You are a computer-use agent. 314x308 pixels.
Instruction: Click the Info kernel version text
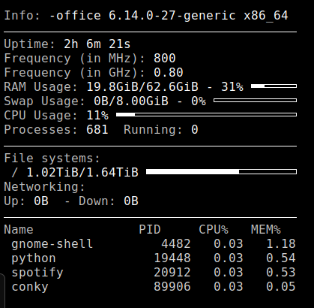(x=169, y=16)
